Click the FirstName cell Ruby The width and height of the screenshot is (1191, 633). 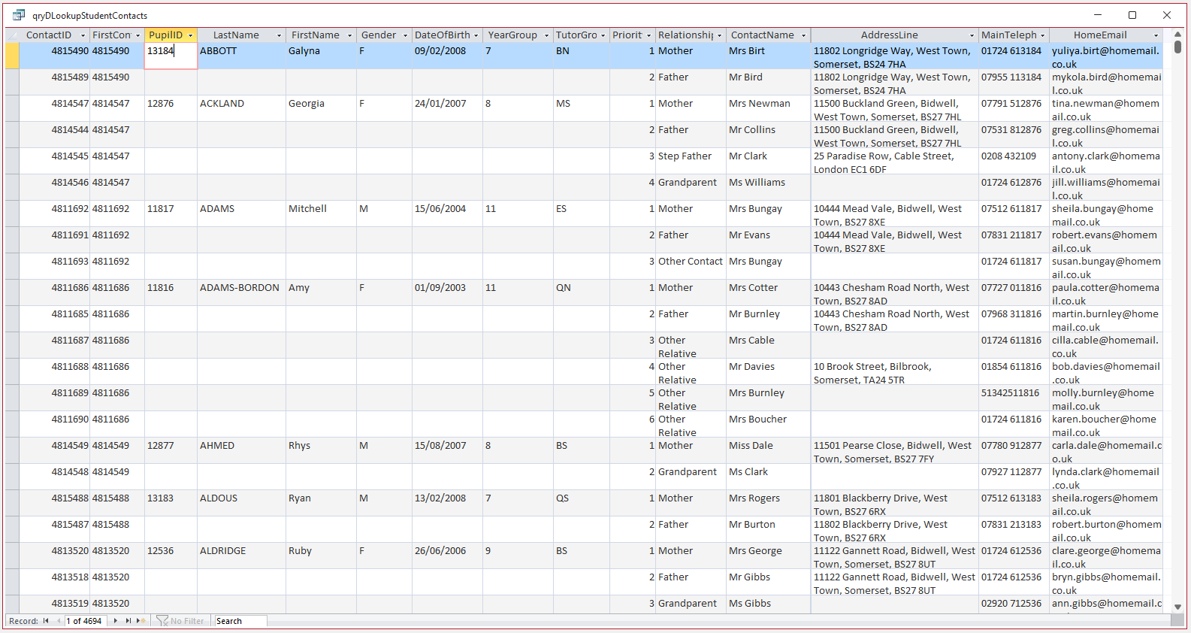click(x=321, y=556)
